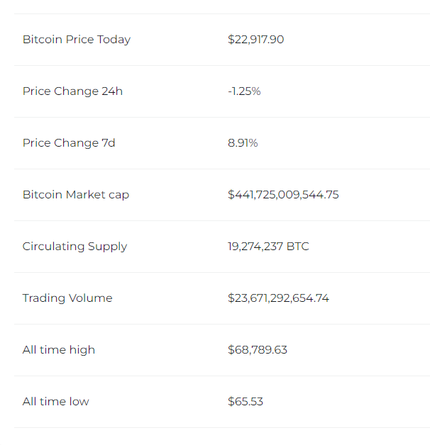Viewport: 430px width, 445px height.
Task: Click the 'BTC' unit after circulating supply
Action: [x=298, y=247]
